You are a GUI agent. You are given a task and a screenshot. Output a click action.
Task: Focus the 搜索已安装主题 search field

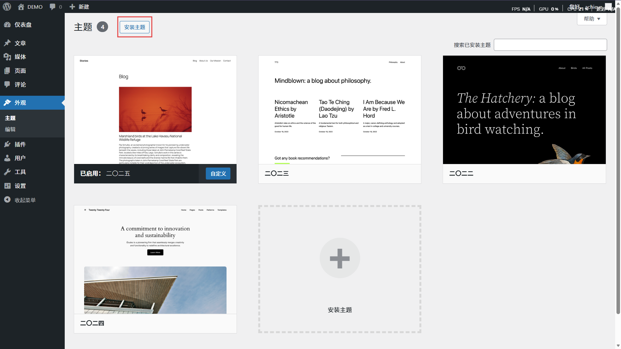[550, 45]
